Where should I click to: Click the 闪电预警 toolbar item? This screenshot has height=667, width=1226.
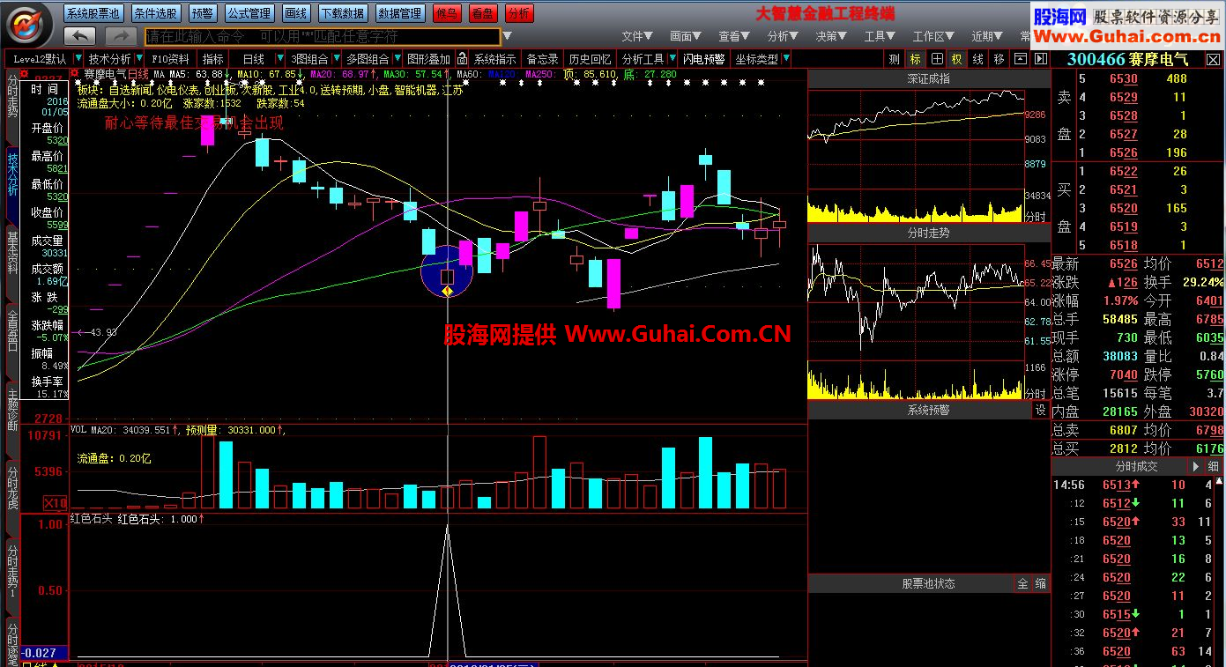[x=704, y=59]
